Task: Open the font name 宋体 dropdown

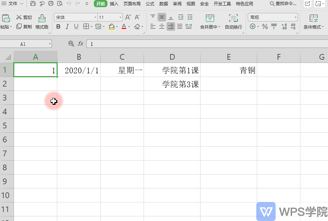Action: tap(95, 17)
